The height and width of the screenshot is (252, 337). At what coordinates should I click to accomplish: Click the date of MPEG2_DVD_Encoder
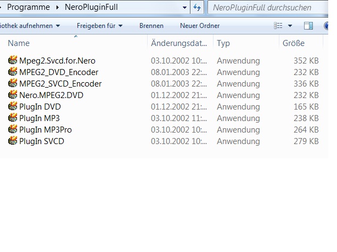[x=179, y=72]
